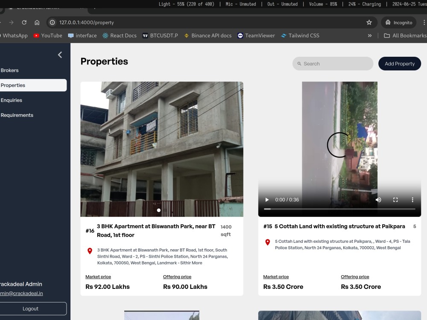The height and width of the screenshot is (320, 427).
Task: Open the admin email link
Action: tap(21, 294)
